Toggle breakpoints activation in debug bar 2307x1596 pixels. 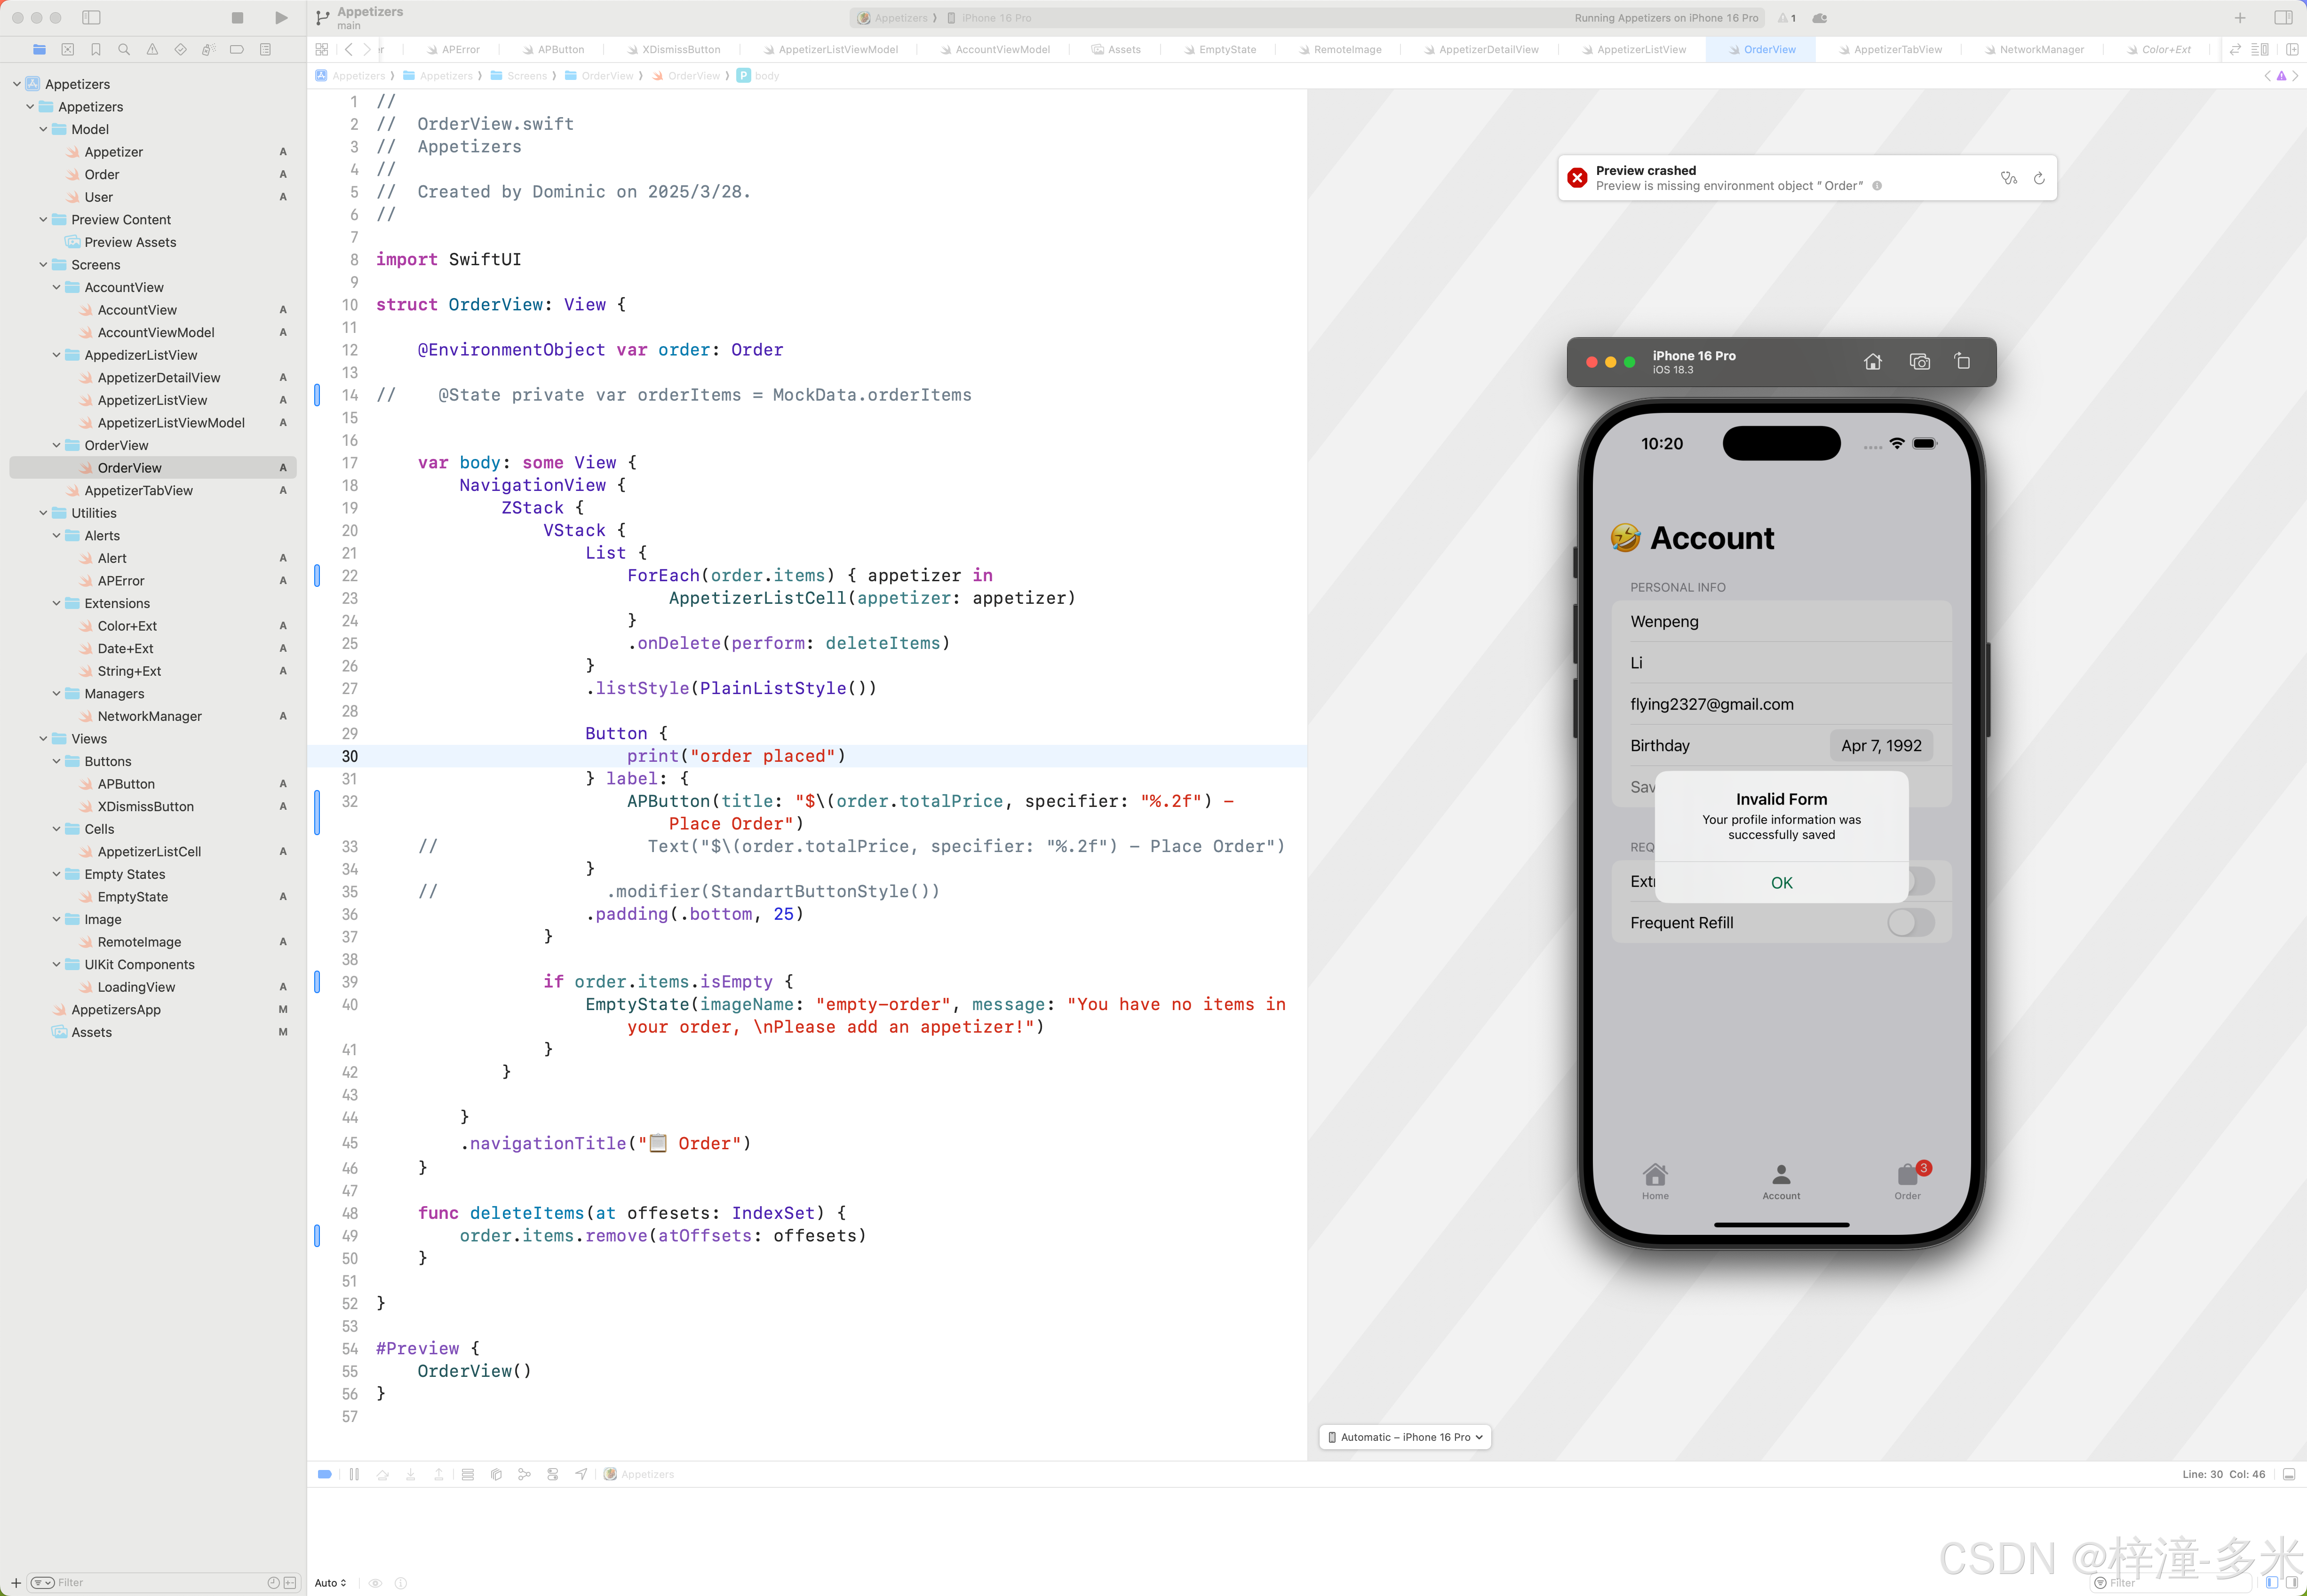coord(325,1474)
